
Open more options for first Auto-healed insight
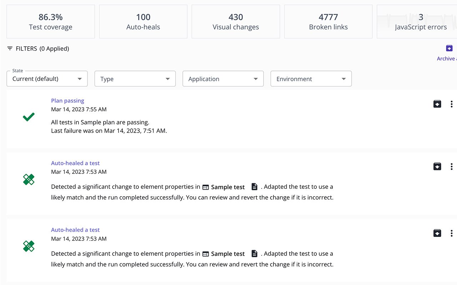click(x=451, y=166)
